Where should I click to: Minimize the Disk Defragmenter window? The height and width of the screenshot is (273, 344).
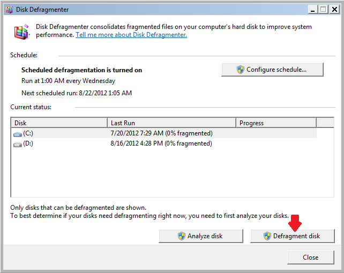click(x=312, y=9)
